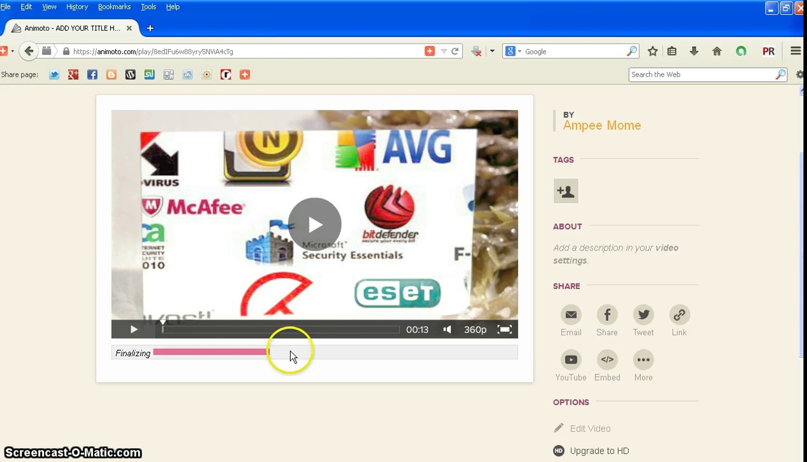Click the Google search magnifier icon
The height and width of the screenshot is (462, 807).
pos(632,51)
